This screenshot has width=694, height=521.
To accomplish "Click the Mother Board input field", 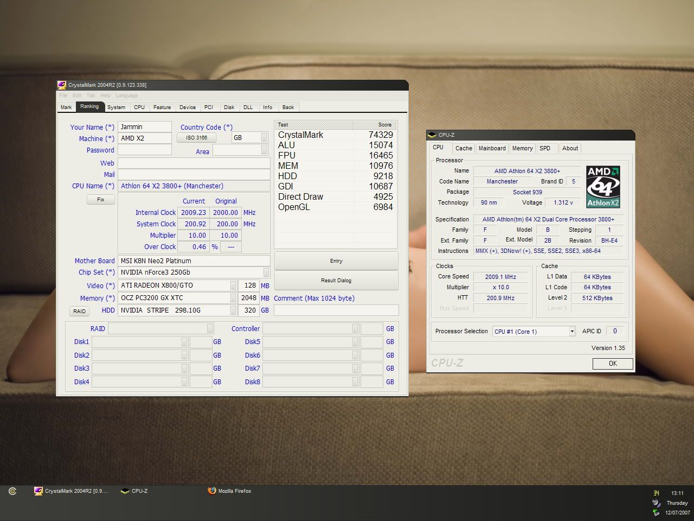I will 194,261.
